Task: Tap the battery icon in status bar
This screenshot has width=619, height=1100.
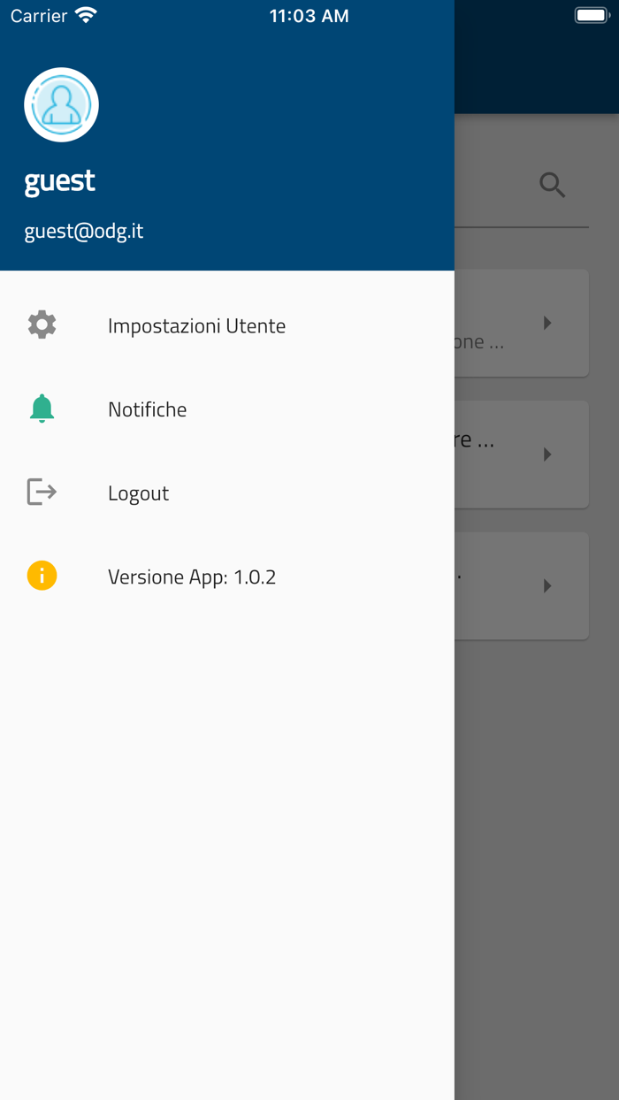Action: [x=592, y=15]
